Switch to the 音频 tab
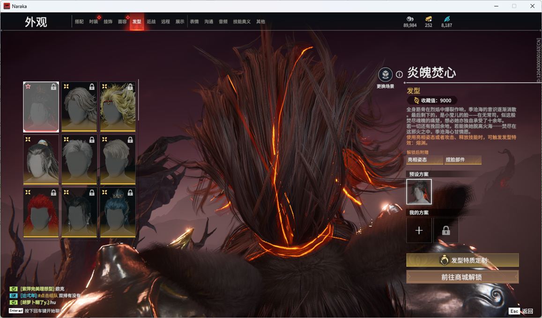The height and width of the screenshot is (318, 542). point(223,22)
